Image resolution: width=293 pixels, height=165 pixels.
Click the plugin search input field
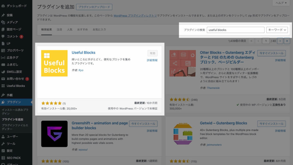(235, 30)
